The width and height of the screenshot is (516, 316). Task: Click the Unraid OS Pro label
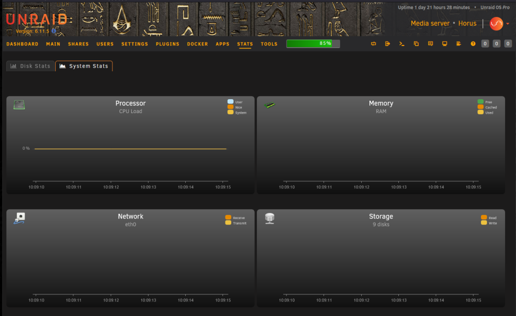pos(495,7)
